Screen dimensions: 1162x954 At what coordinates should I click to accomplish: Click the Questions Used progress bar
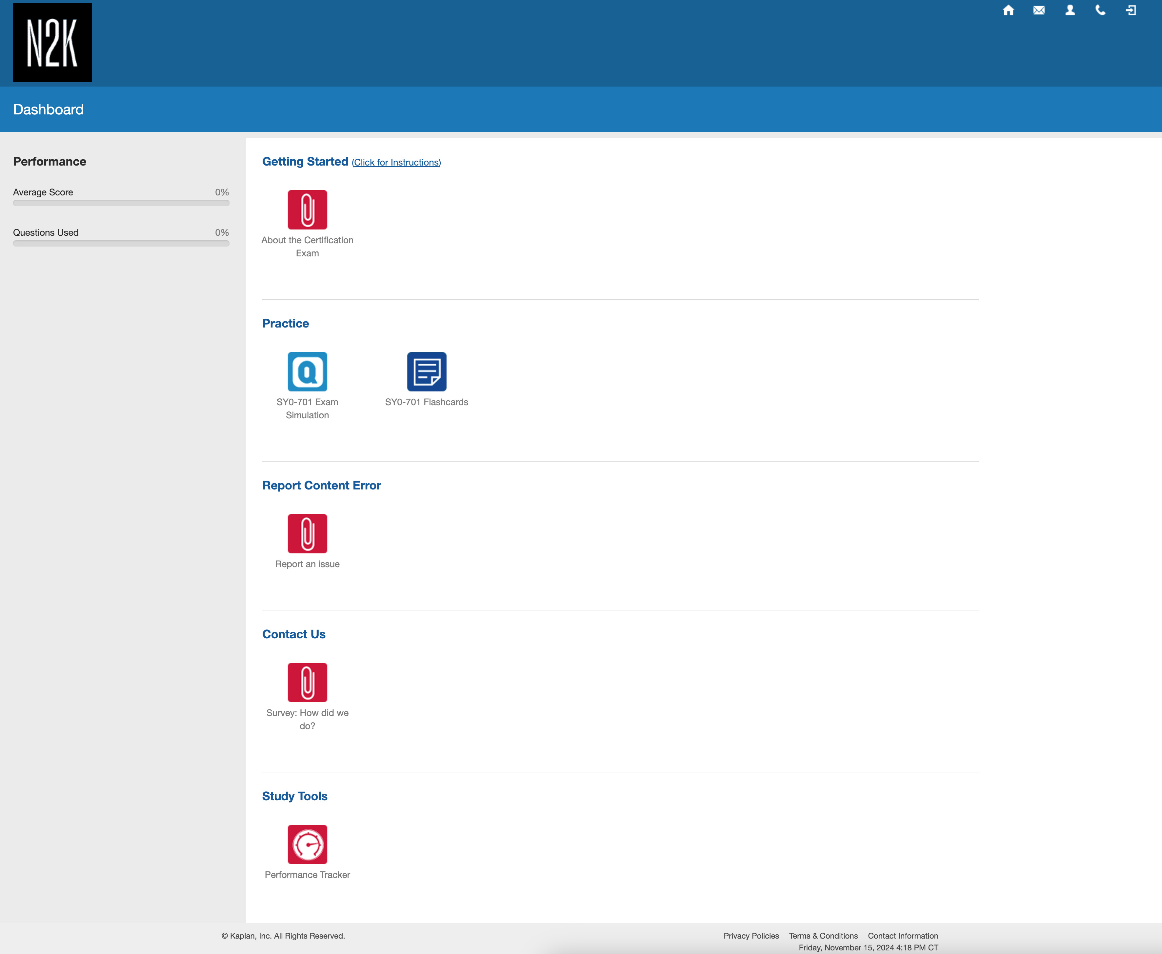pyautogui.click(x=121, y=244)
